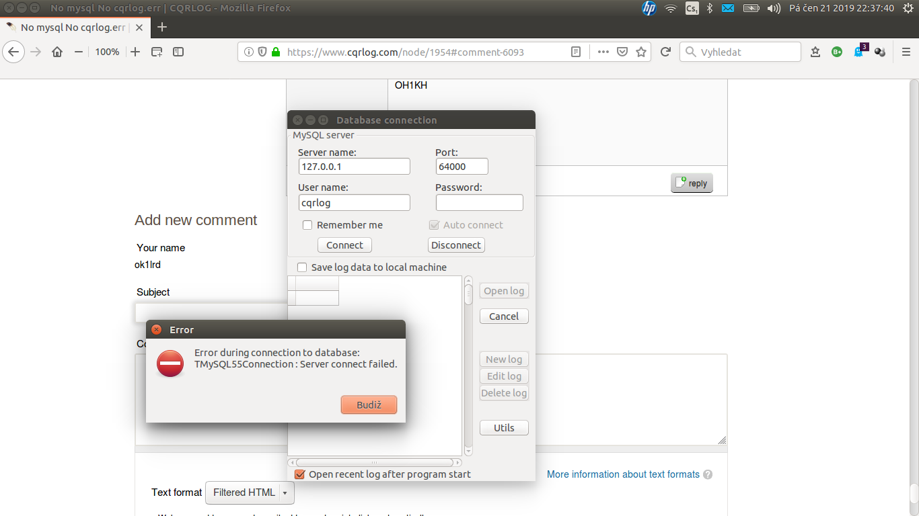
Task: Close the 'No mysql No cqrlog.err' tab
Action: [x=140, y=28]
